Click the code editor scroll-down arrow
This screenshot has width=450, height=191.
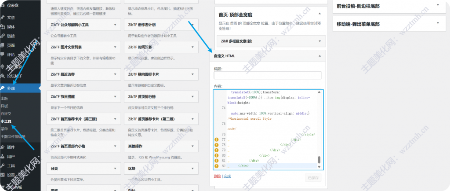[x=319, y=167]
